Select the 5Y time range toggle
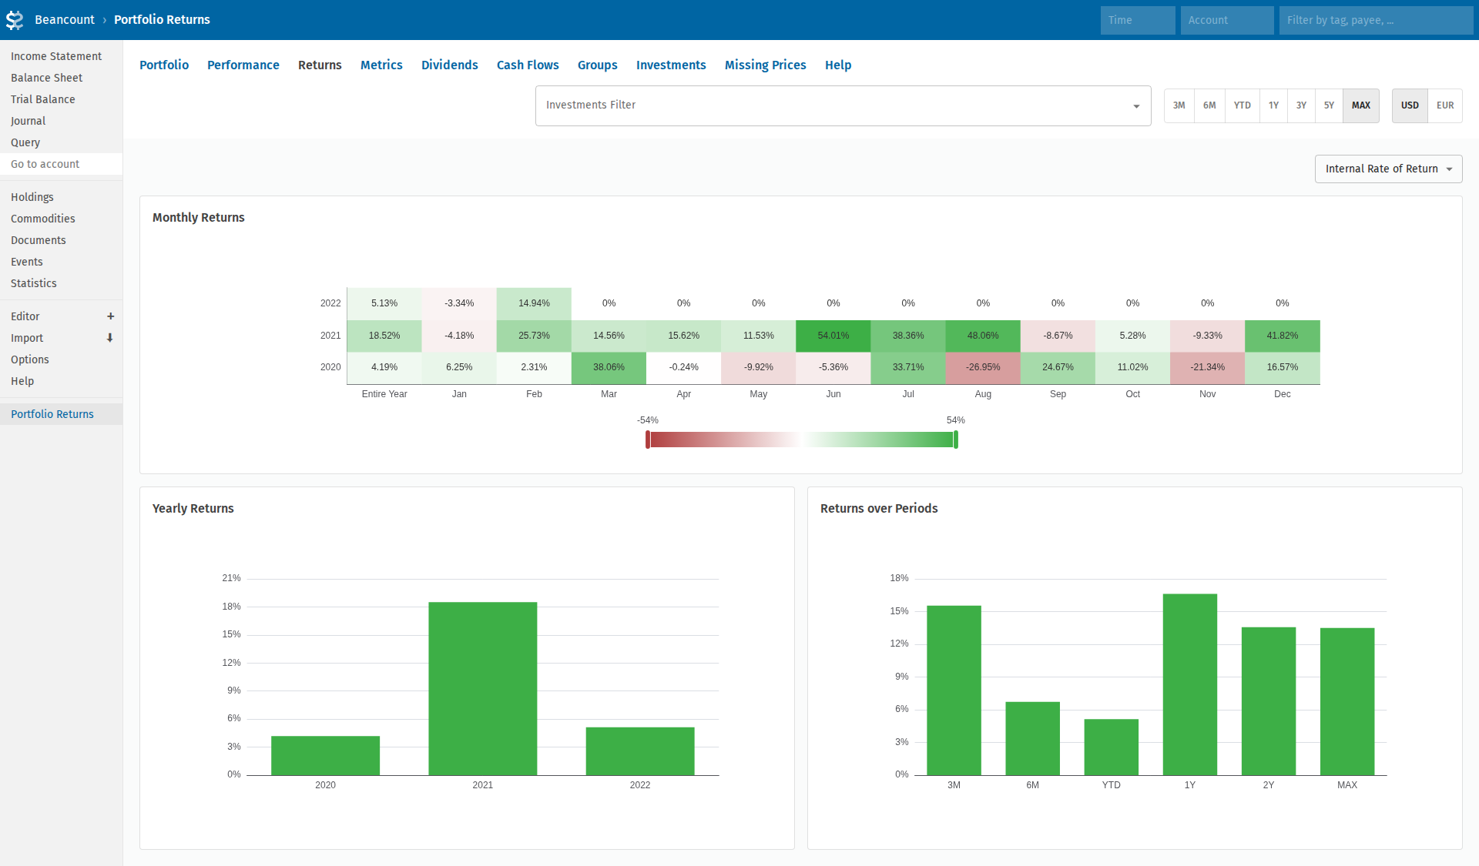This screenshot has width=1479, height=866. pyautogui.click(x=1329, y=105)
